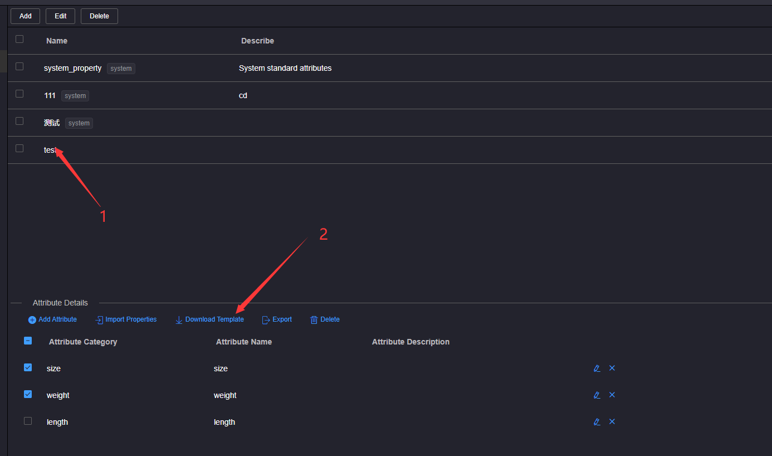The image size is (772, 456).
Task: Click the 111 name text
Action: [50, 95]
